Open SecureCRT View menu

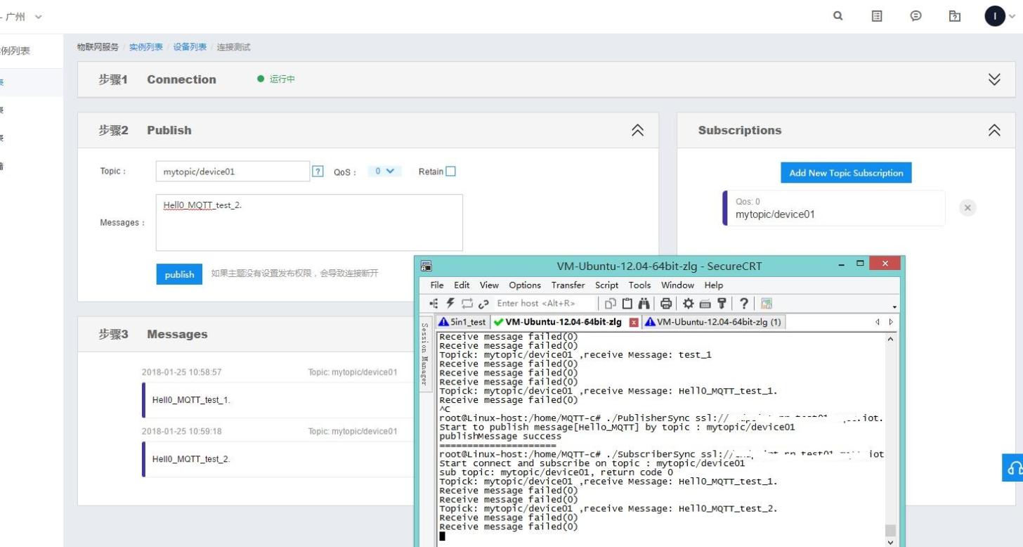pos(489,285)
